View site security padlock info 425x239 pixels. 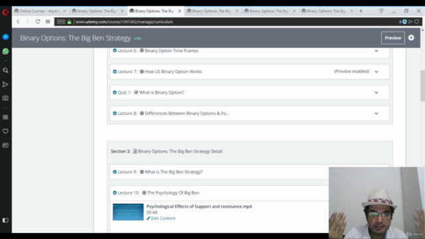(x=69, y=22)
